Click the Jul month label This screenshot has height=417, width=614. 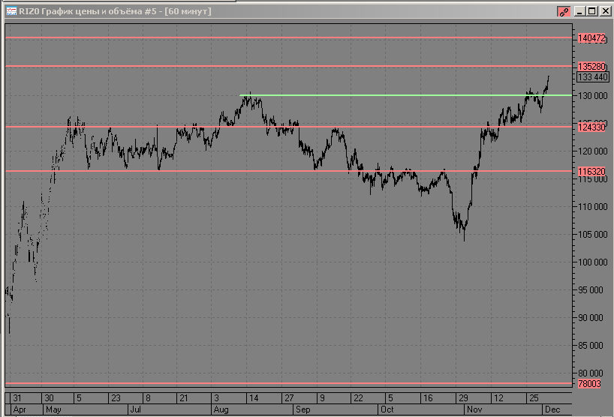tap(136, 410)
